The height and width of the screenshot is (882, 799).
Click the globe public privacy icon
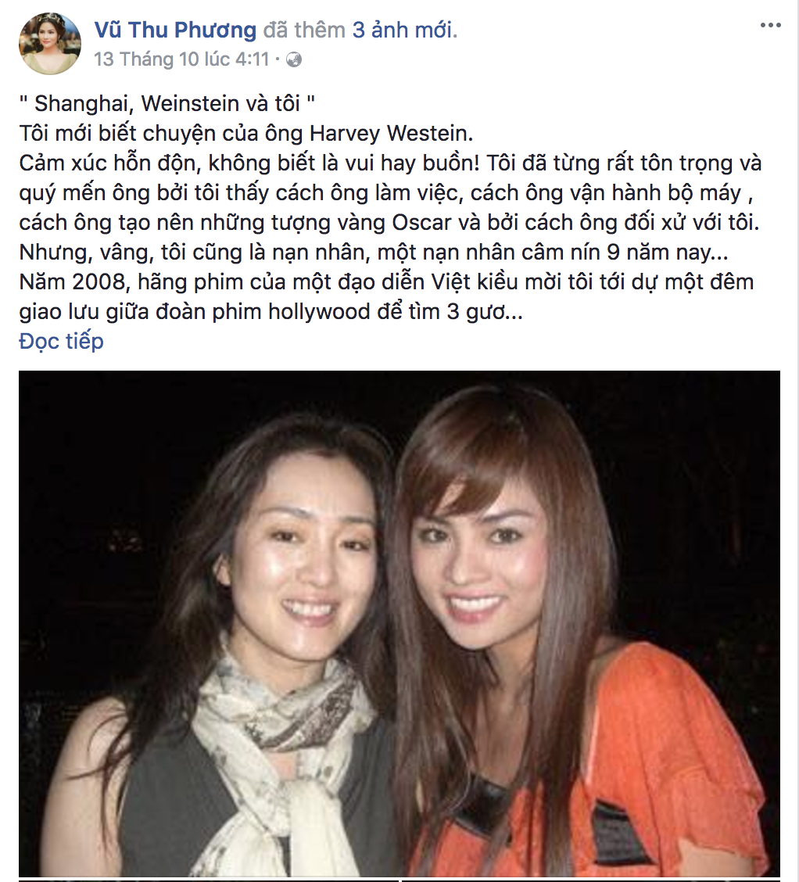pyautogui.click(x=293, y=59)
